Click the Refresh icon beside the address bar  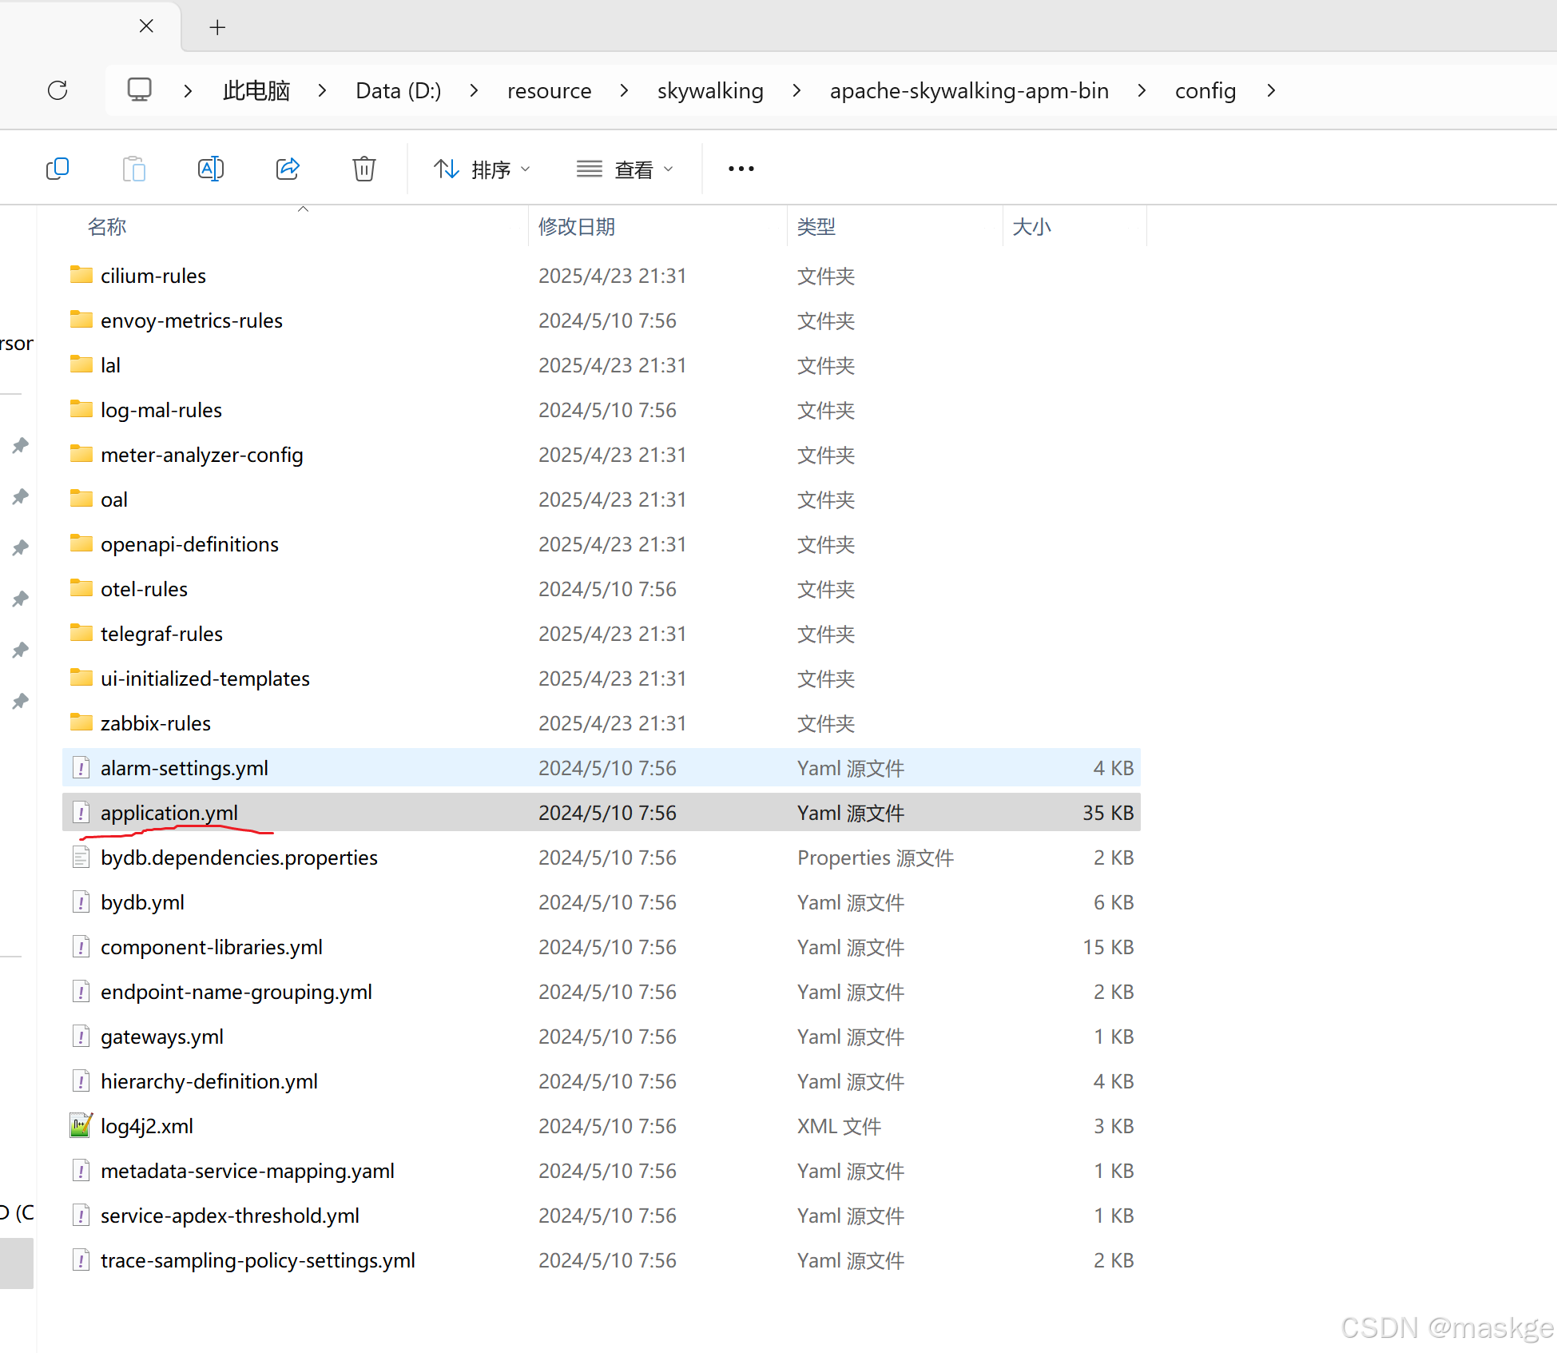pos(58,90)
